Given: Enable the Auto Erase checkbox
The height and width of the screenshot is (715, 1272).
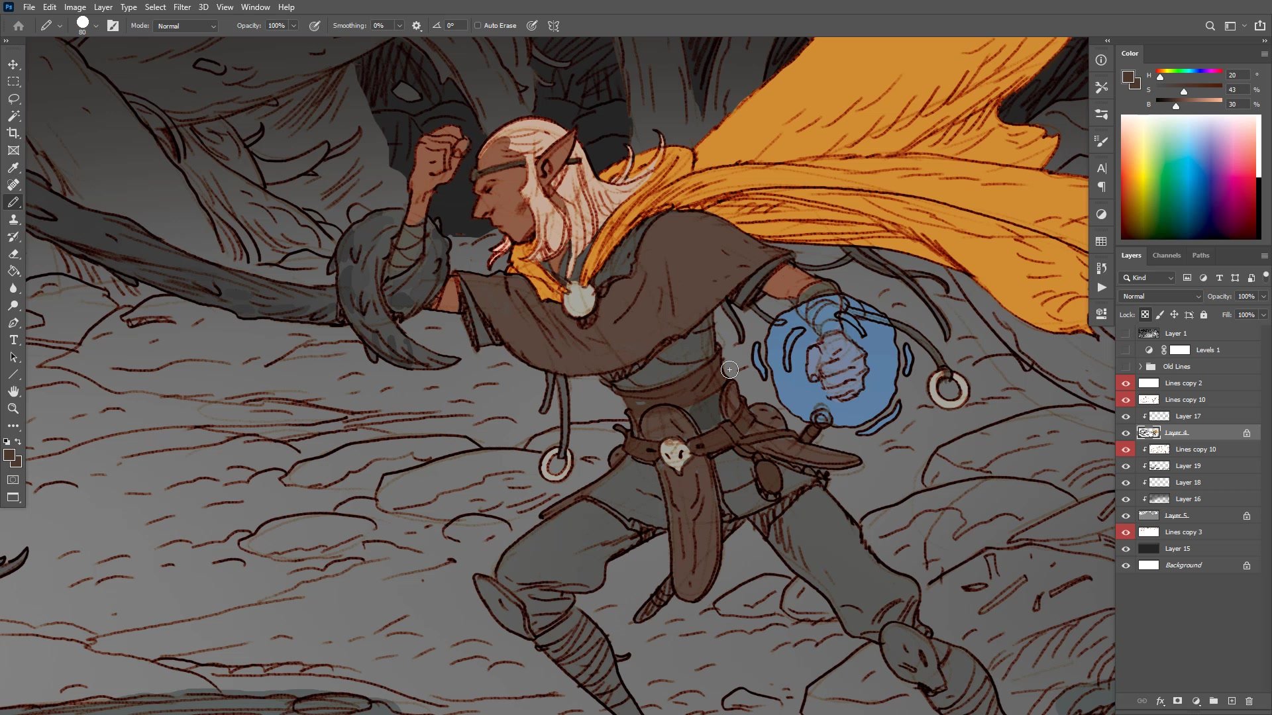Looking at the screenshot, I should click(x=478, y=26).
